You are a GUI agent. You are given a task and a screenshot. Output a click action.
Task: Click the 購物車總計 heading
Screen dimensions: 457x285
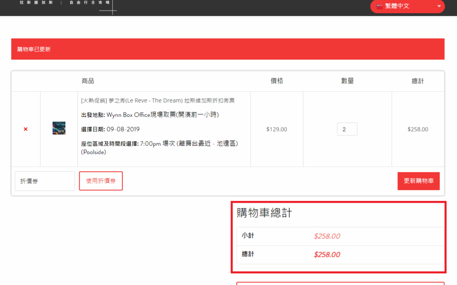coord(264,213)
